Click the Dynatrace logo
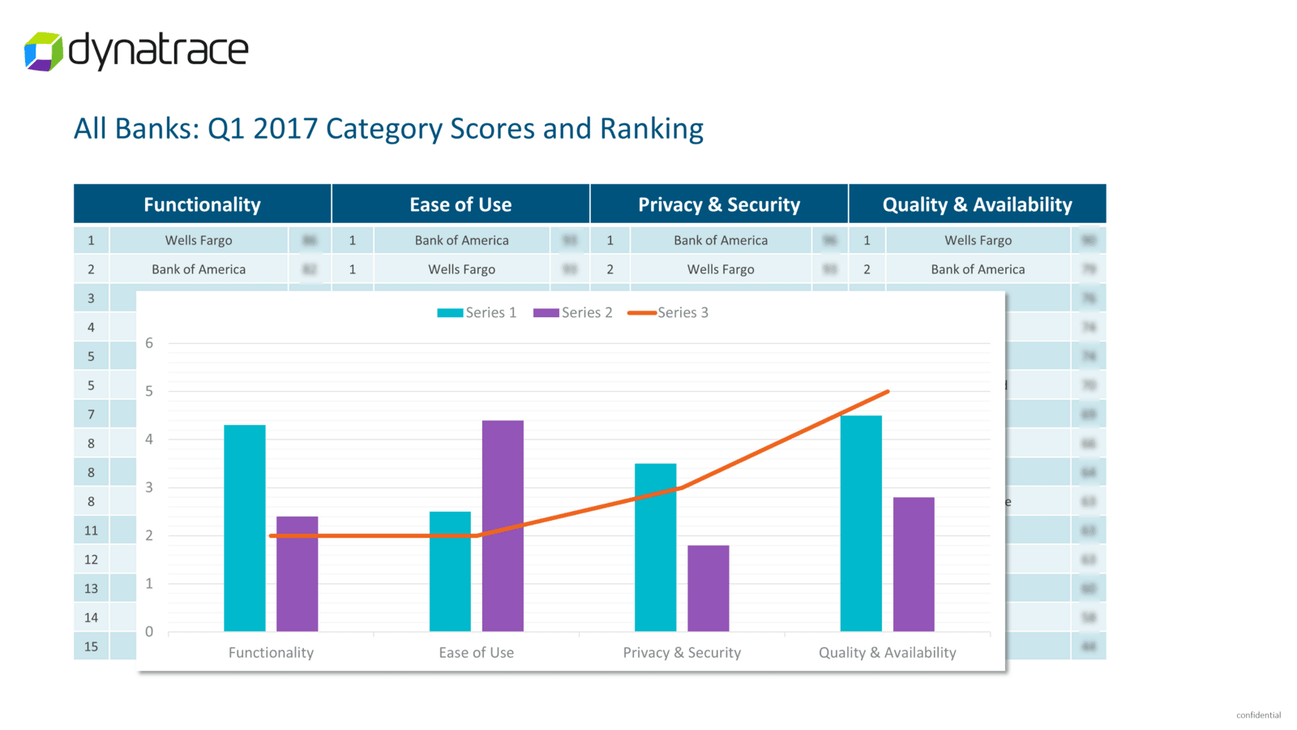Image resolution: width=1297 pixels, height=730 pixels. [x=136, y=51]
